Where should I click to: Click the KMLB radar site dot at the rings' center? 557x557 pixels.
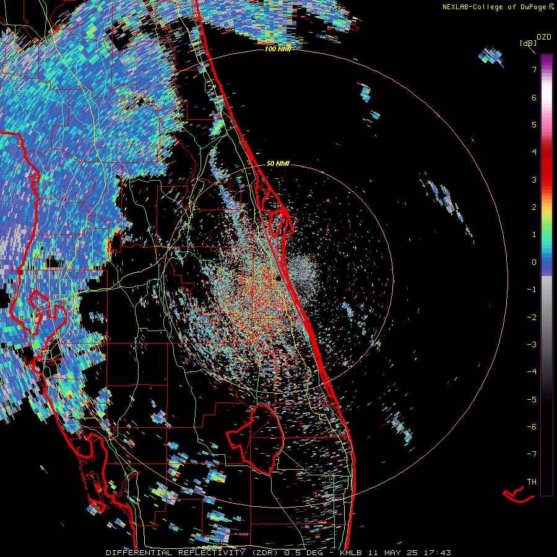(x=278, y=278)
